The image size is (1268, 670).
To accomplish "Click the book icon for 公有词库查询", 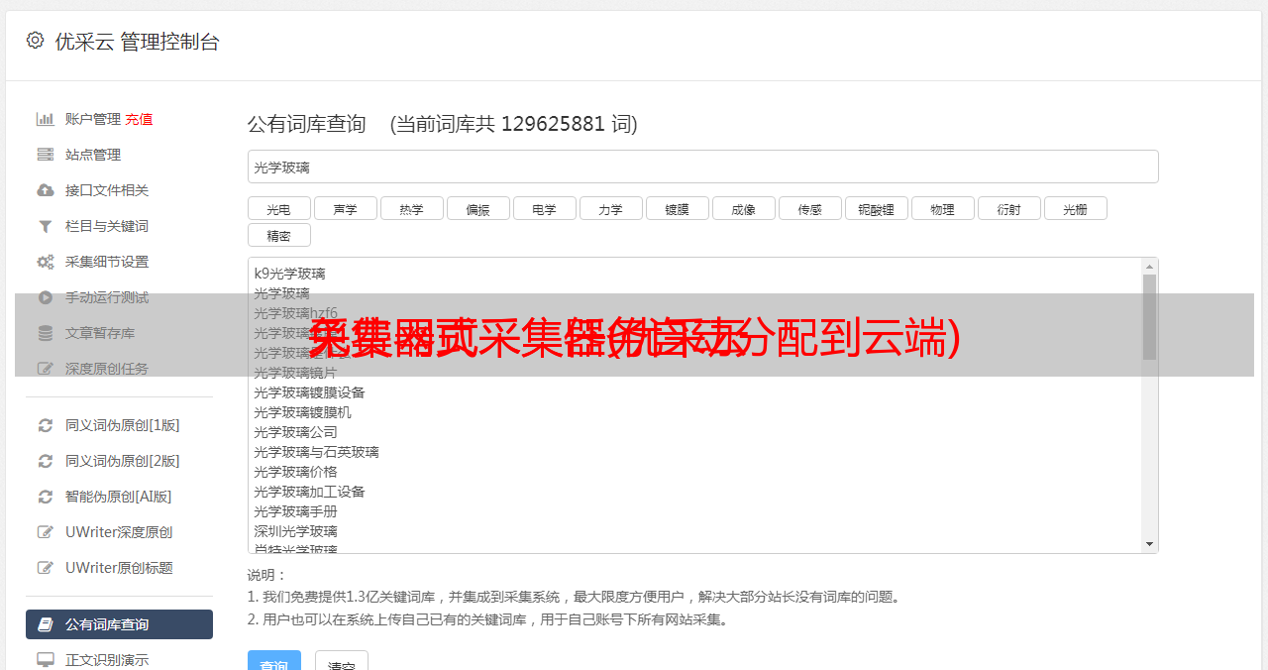I will (x=45, y=624).
